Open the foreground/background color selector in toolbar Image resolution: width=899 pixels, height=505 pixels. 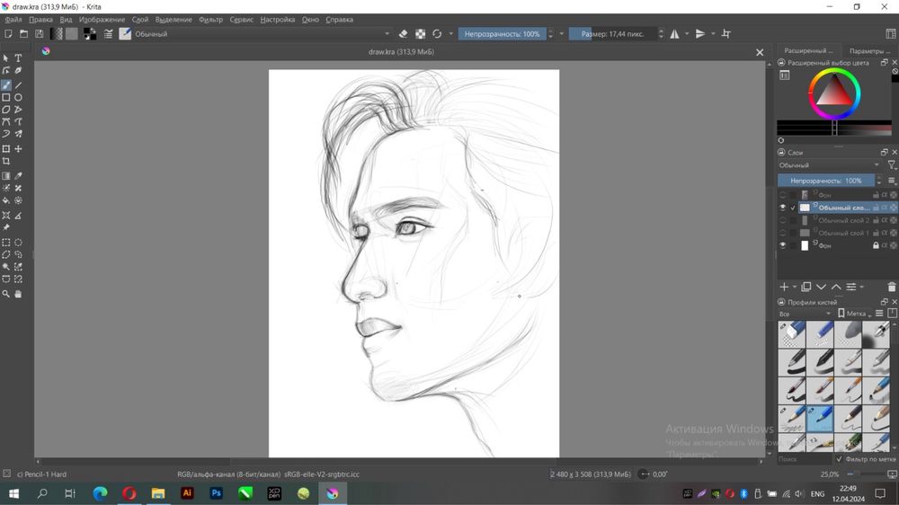pos(89,34)
